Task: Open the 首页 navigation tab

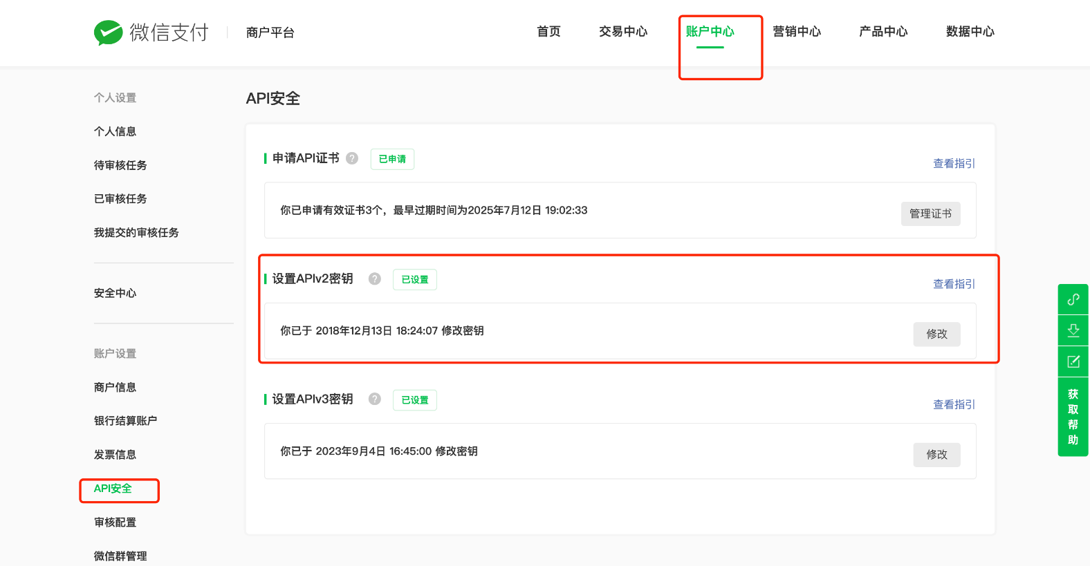Action: point(548,32)
